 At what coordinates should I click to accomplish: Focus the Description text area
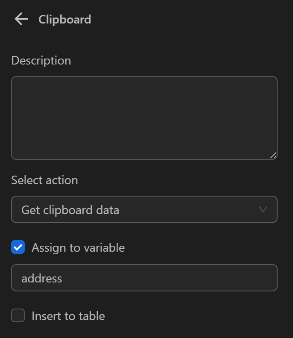pos(144,118)
